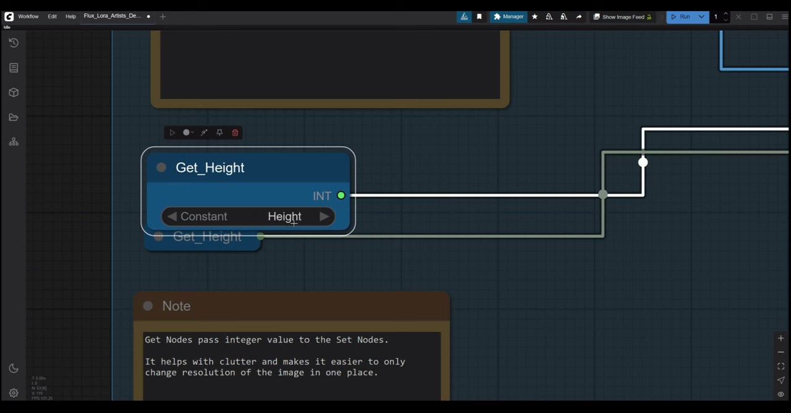Delete selected node with red trash

(x=235, y=132)
